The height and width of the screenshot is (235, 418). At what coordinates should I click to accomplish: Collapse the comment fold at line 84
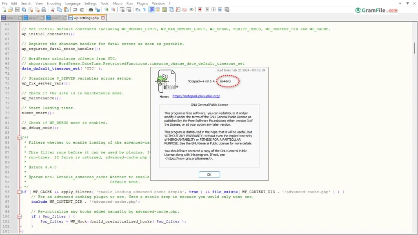(20, 137)
